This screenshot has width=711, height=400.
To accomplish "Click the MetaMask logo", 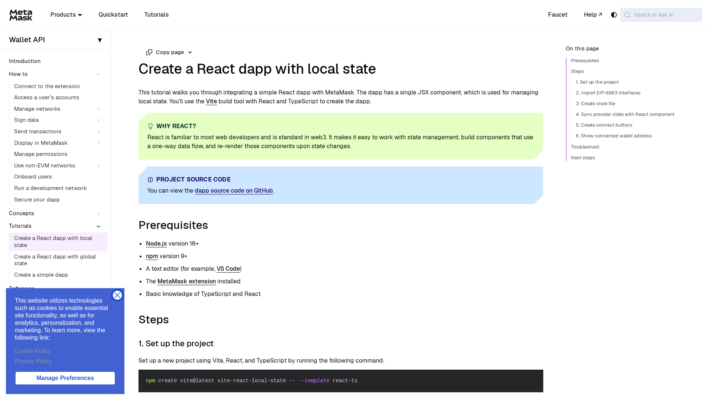I will coord(21,15).
